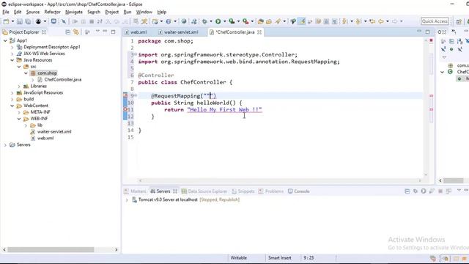This screenshot has width=469, height=264.
Task: Open Project Explorer View Menu triangle
Action: (97, 32)
